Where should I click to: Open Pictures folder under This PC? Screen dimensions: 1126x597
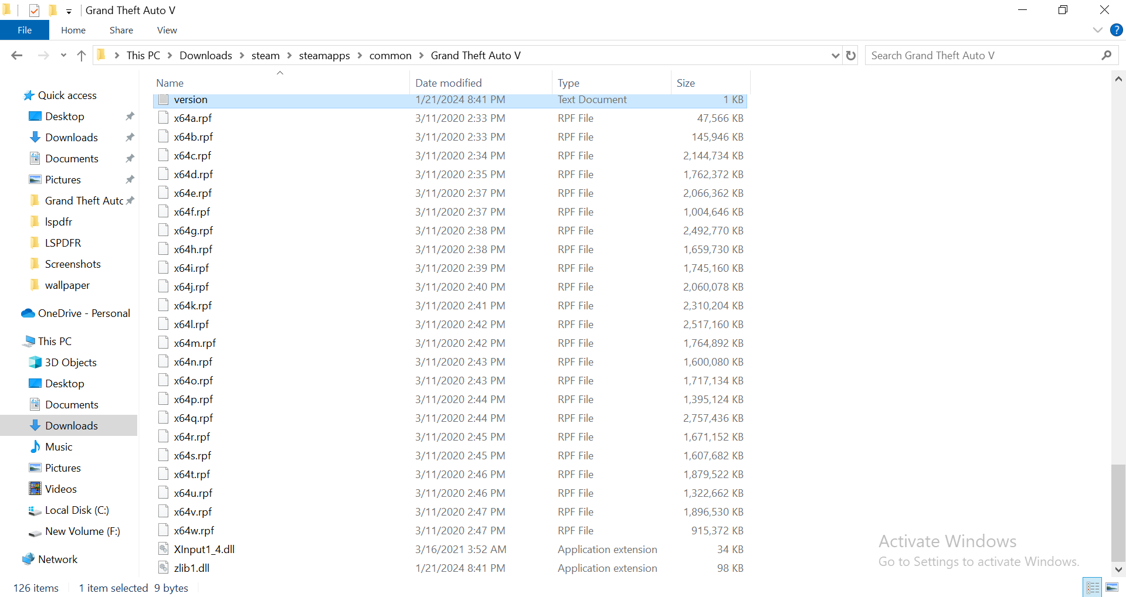[63, 468]
